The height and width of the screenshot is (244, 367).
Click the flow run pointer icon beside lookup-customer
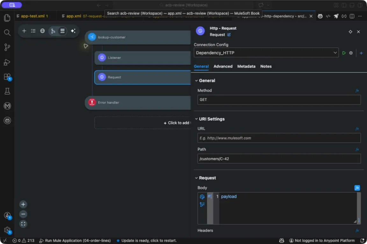click(86, 46)
